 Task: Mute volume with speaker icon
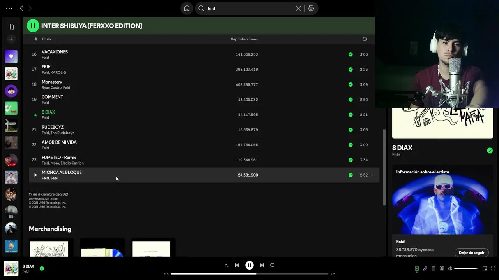point(450,268)
